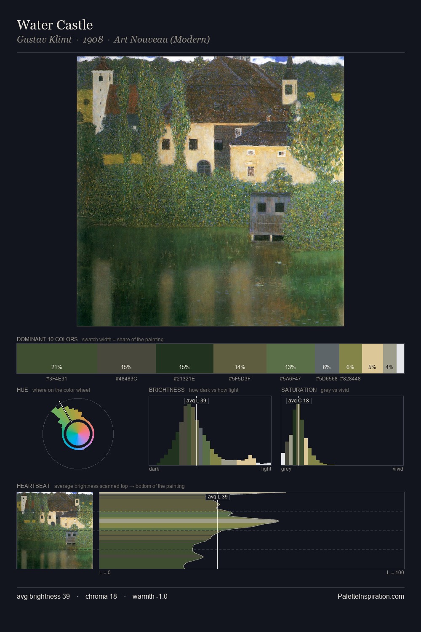This screenshot has width=421, height=632.
Task: Click the hex code #5D6568
Action: (327, 379)
